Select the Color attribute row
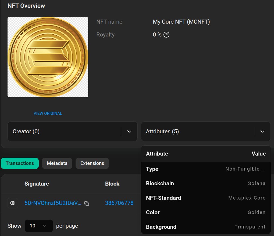This screenshot has height=236, width=274. tap(206, 212)
